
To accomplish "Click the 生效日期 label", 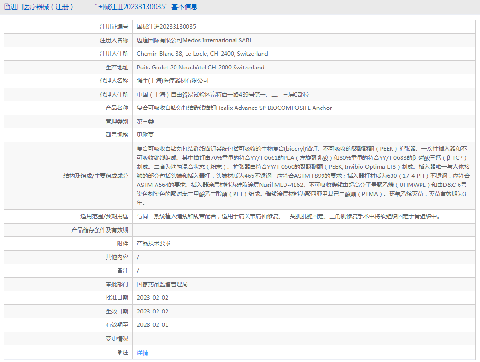I will (117, 312).
